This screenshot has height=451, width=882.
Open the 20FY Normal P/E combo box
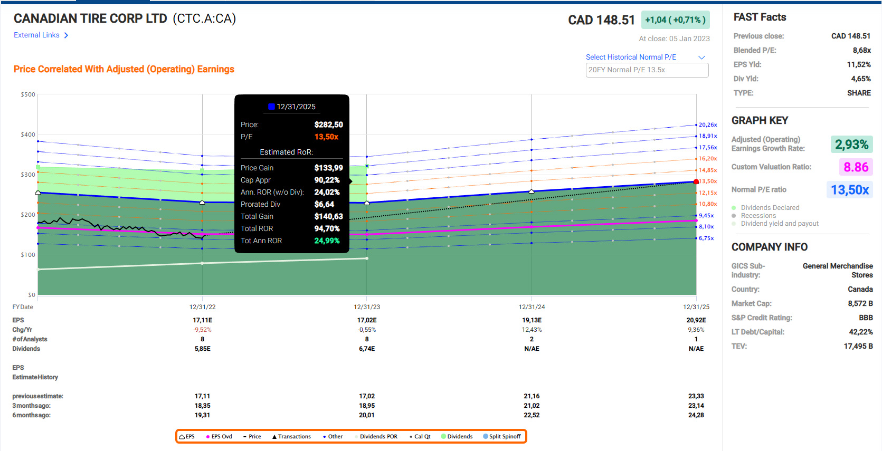[647, 70]
